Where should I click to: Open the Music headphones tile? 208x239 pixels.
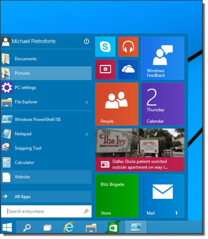pyautogui.click(x=128, y=46)
